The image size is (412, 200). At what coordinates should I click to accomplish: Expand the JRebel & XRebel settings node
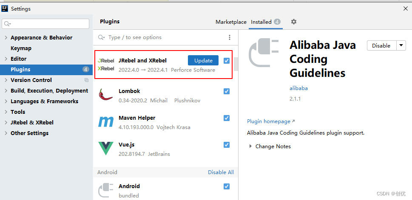click(x=6, y=123)
